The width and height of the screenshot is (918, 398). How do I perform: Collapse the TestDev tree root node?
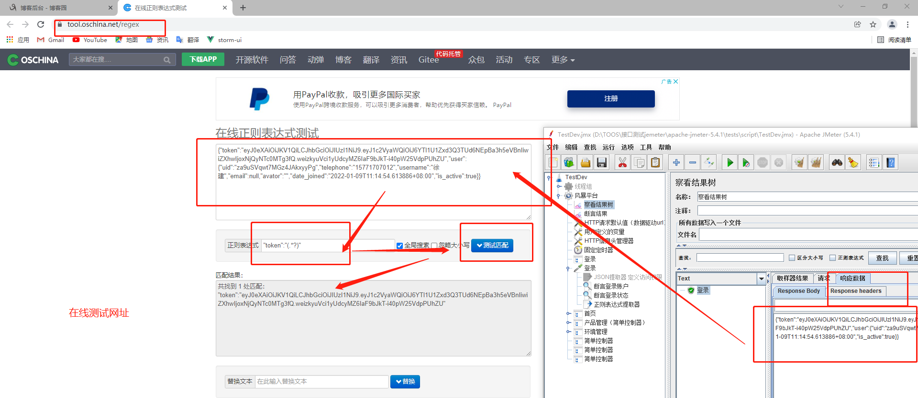[549, 177]
